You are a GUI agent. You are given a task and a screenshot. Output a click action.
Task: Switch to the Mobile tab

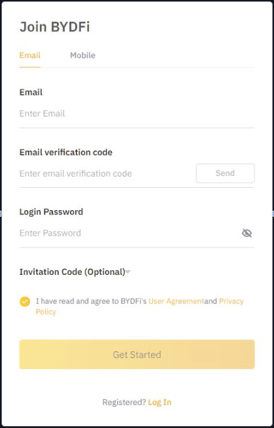click(82, 56)
